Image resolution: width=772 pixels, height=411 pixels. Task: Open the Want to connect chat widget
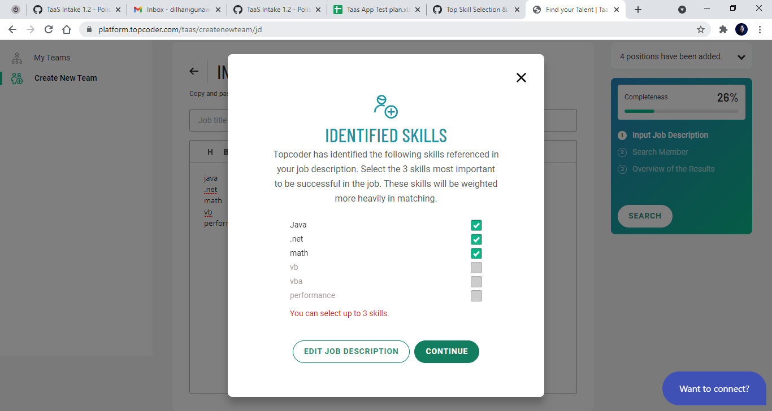(714, 388)
